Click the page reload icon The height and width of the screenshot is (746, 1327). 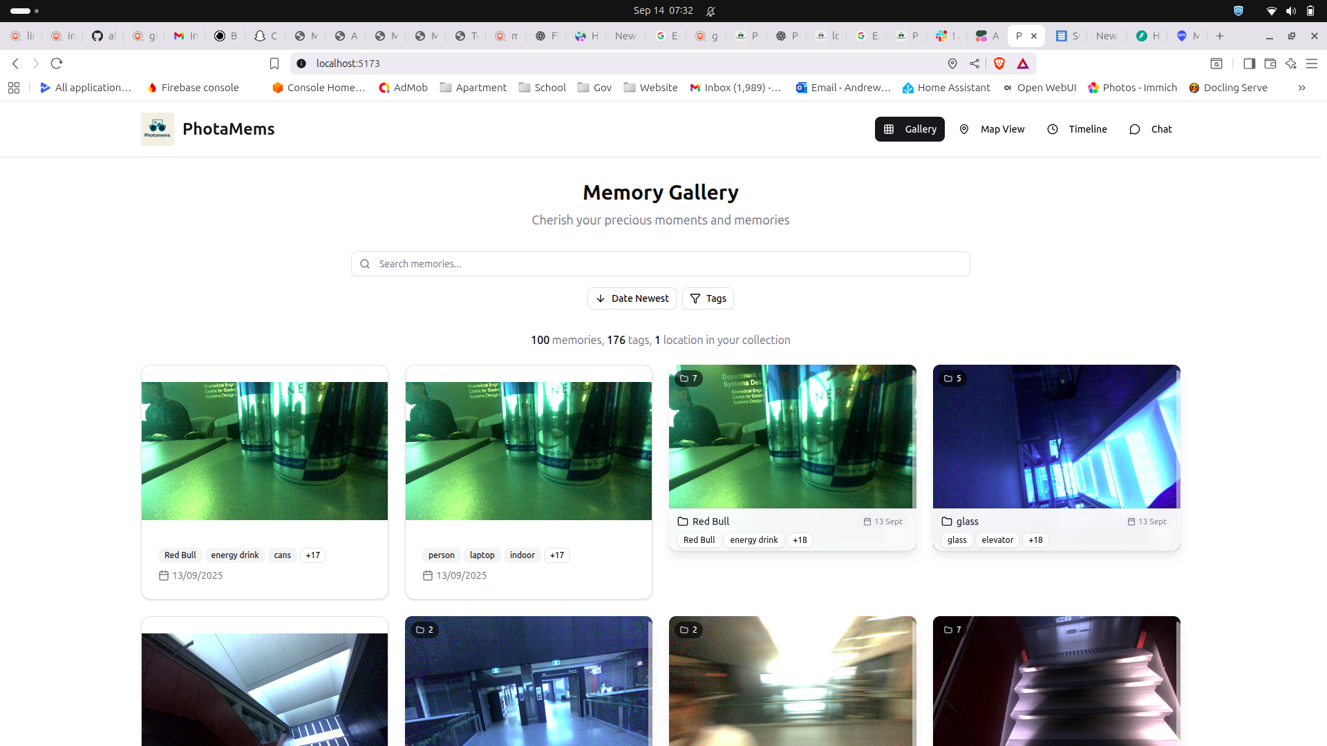click(57, 64)
